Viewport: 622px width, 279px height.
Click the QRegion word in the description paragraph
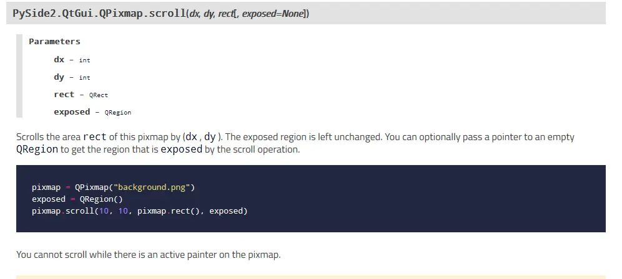pyautogui.click(x=37, y=149)
